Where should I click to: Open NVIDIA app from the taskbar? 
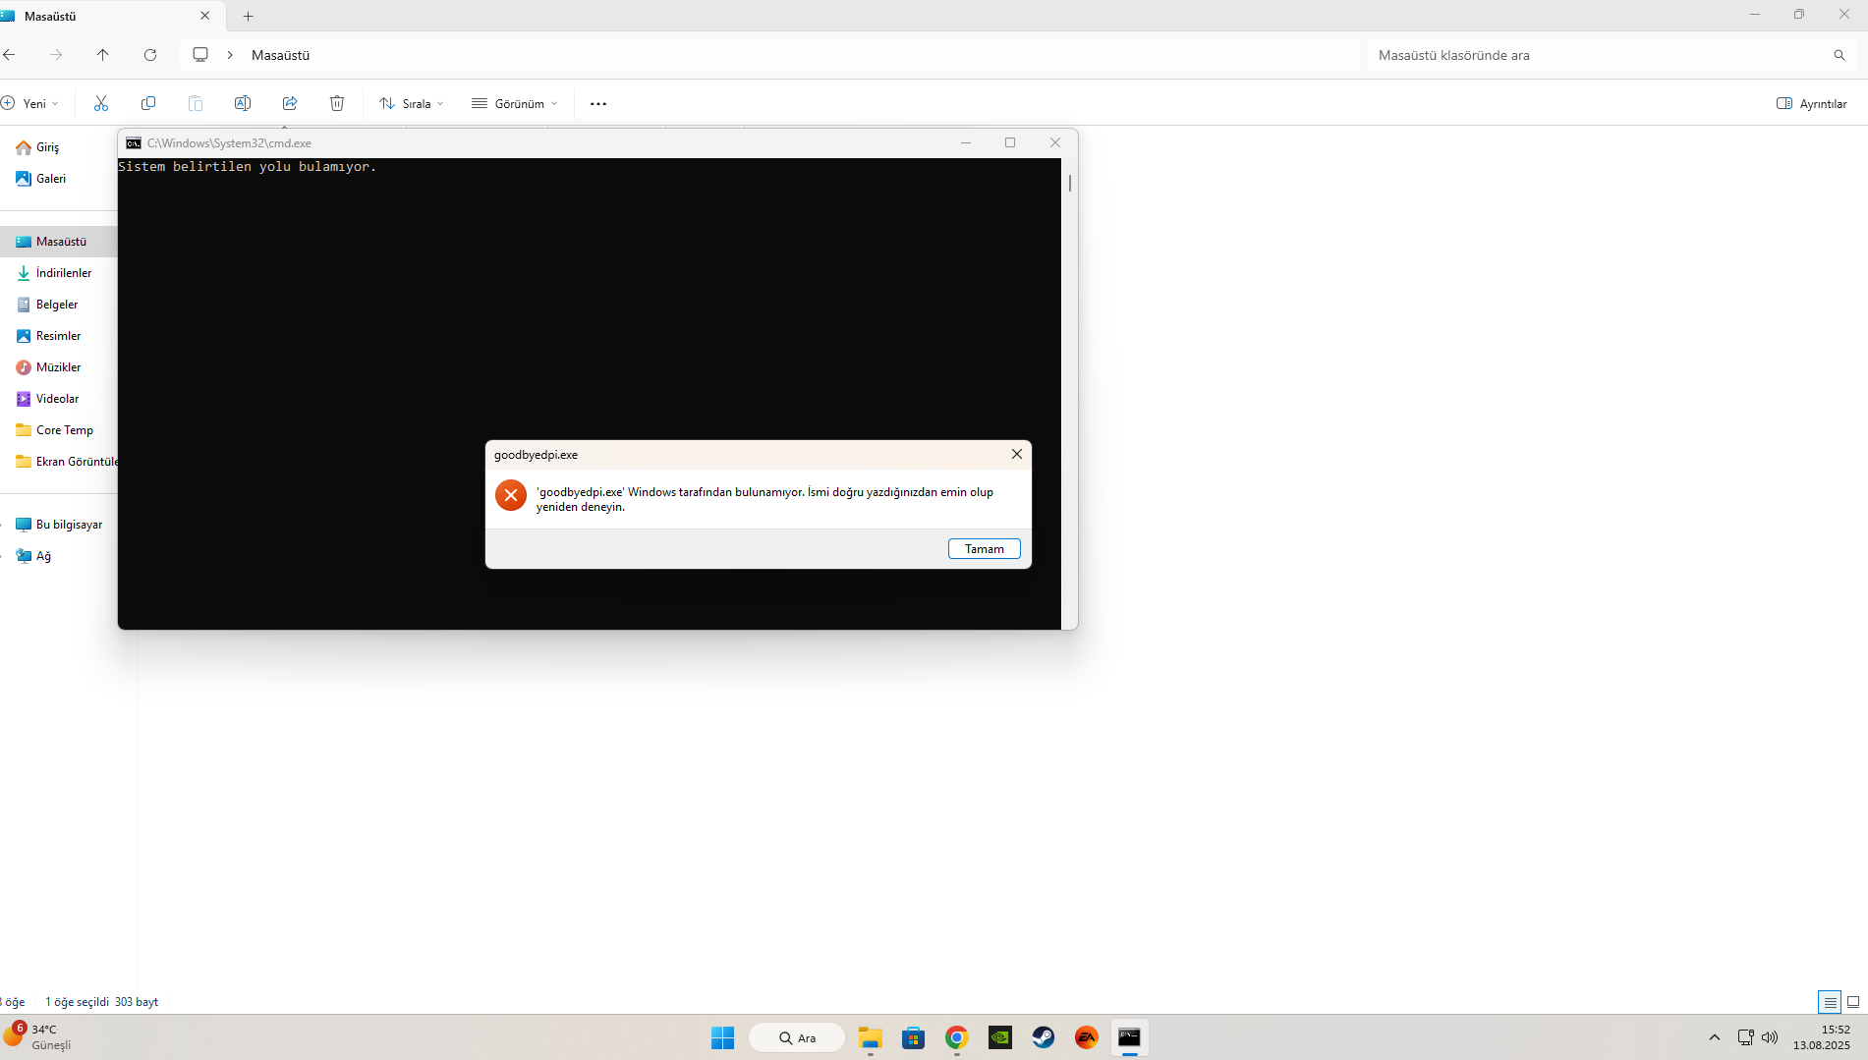1000,1037
